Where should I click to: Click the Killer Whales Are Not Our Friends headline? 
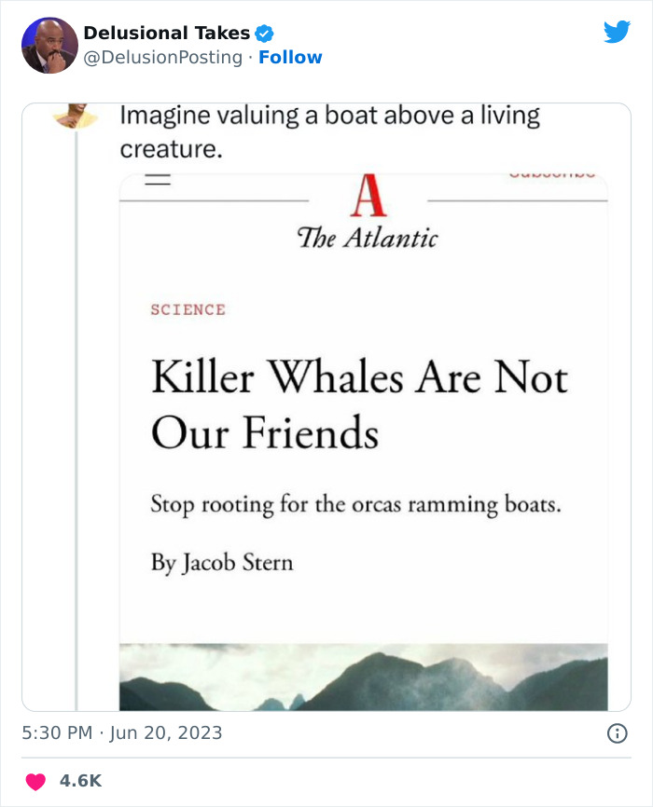(359, 404)
